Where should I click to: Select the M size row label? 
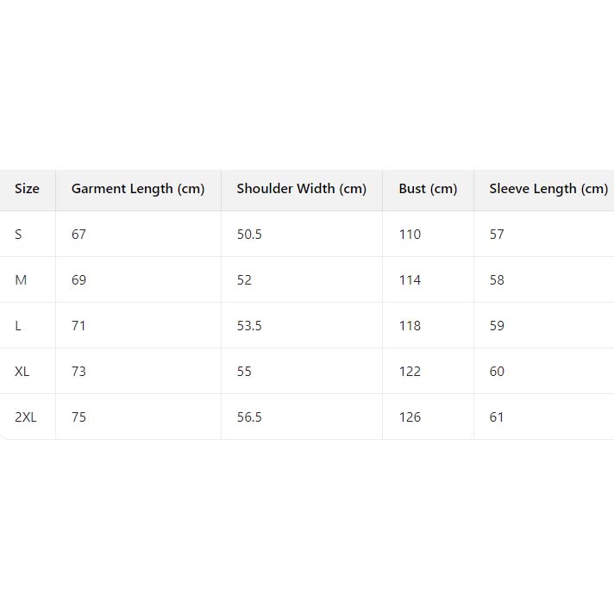point(21,280)
